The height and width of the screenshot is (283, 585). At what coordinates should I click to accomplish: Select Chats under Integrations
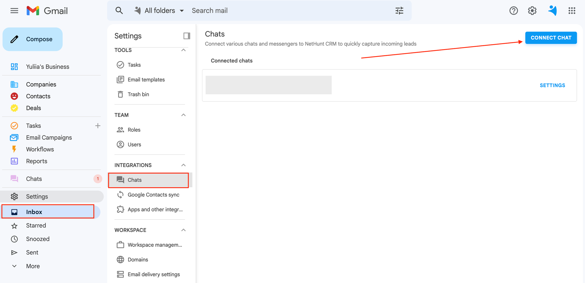click(149, 180)
